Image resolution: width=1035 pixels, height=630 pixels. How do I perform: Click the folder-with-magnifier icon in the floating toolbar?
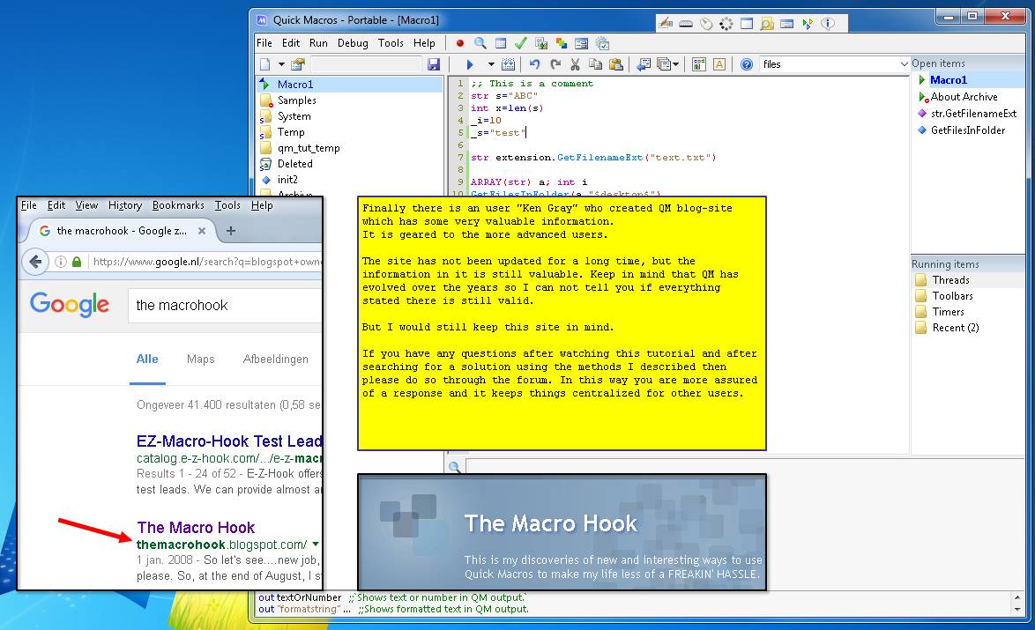click(766, 24)
